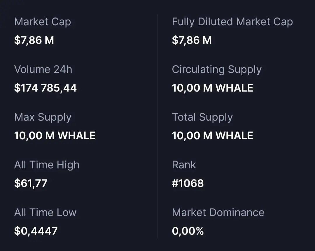The width and height of the screenshot is (315, 251).
Task: Click the Max Supply label
Action: (x=43, y=117)
